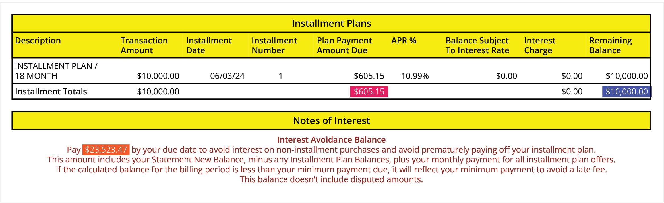Select the Description column header
This screenshot has height=203, width=664.
point(38,41)
